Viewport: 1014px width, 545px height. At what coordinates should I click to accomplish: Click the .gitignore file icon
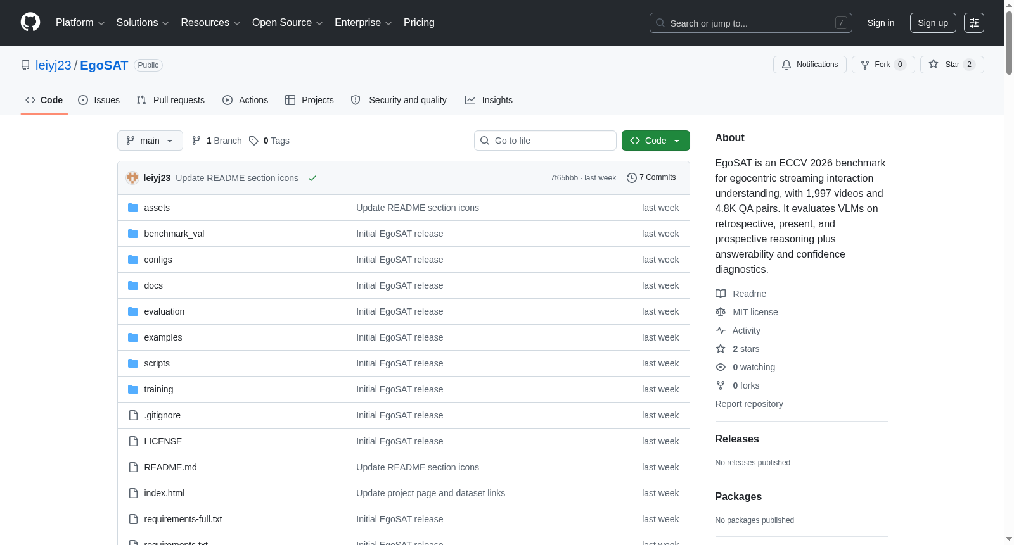133,415
